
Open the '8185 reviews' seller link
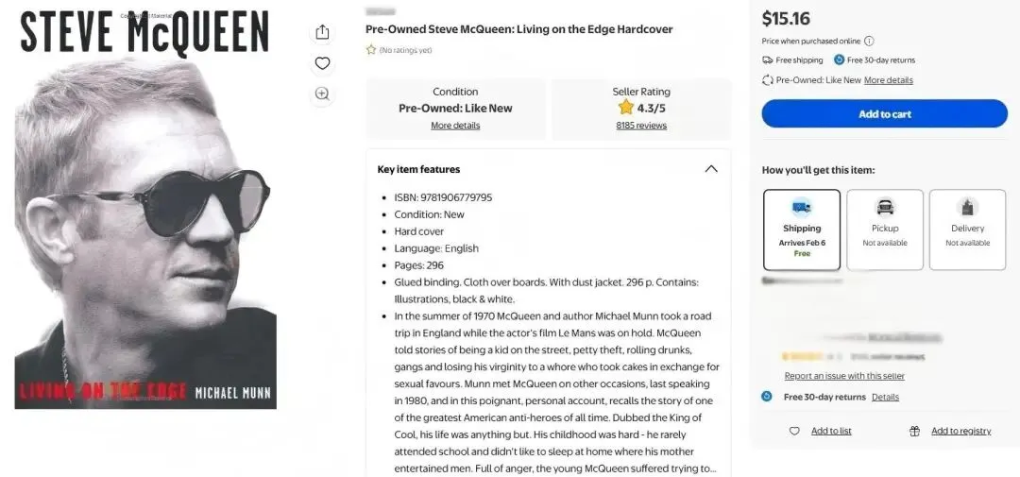pos(641,126)
